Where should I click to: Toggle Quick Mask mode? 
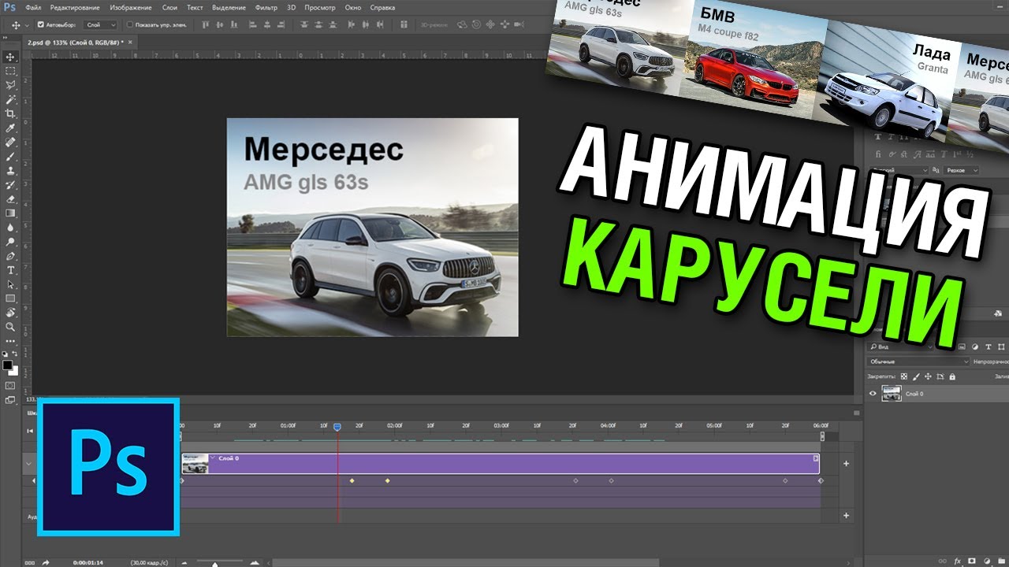coord(10,386)
